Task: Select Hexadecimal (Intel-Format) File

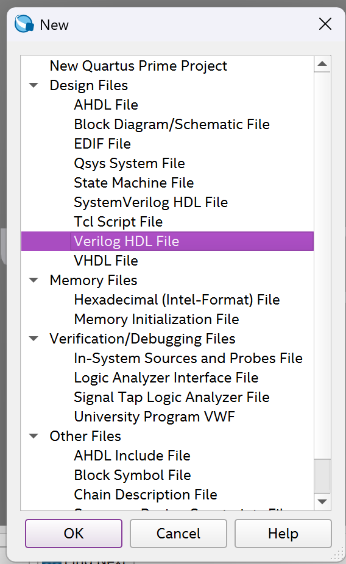Action: pyautogui.click(x=177, y=300)
